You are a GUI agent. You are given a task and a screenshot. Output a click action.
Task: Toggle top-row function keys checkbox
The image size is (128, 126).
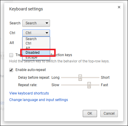point(11,55)
